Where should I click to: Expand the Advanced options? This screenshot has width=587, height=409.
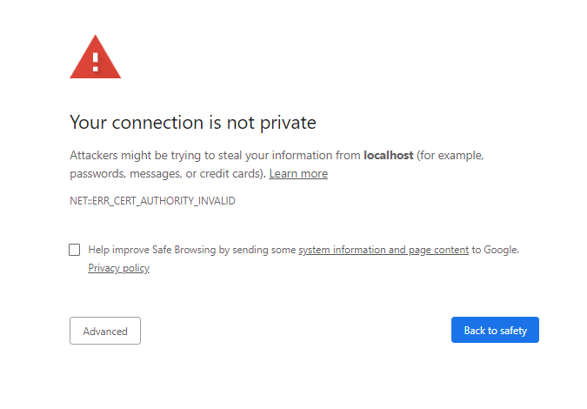(x=105, y=331)
